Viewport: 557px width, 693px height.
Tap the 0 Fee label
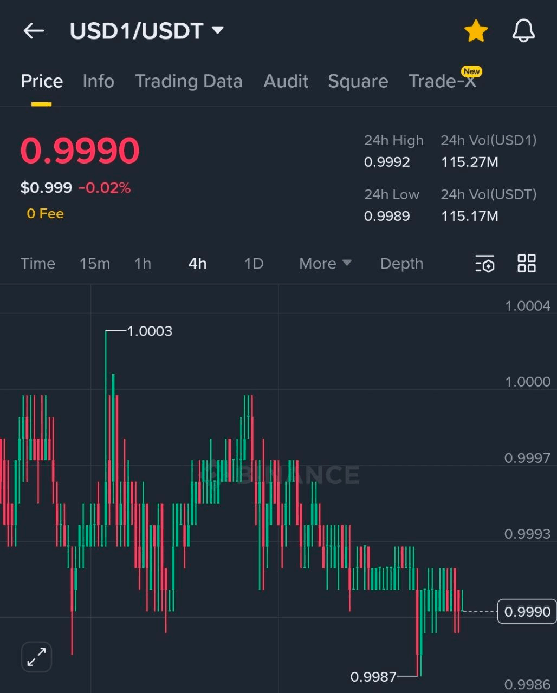pos(46,214)
